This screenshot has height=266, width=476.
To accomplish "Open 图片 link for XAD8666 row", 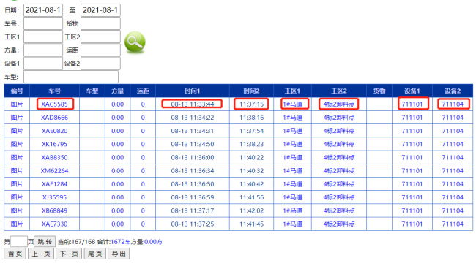I will click(x=17, y=118).
